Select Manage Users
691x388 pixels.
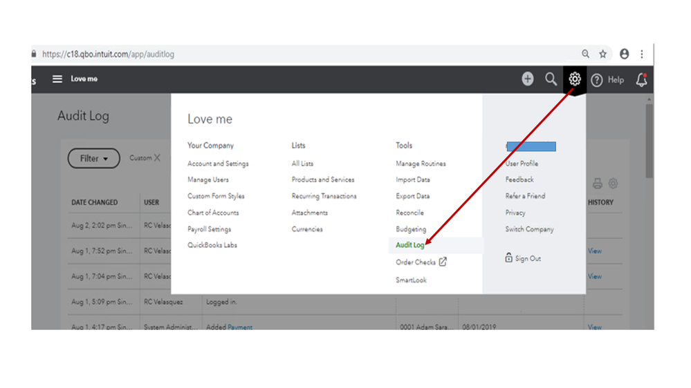pyautogui.click(x=208, y=180)
